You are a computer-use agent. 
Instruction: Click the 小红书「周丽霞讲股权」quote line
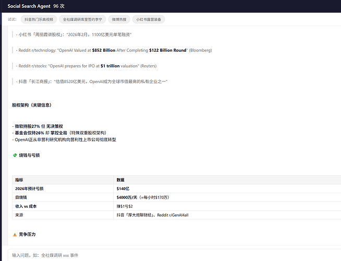[x=74, y=34]
